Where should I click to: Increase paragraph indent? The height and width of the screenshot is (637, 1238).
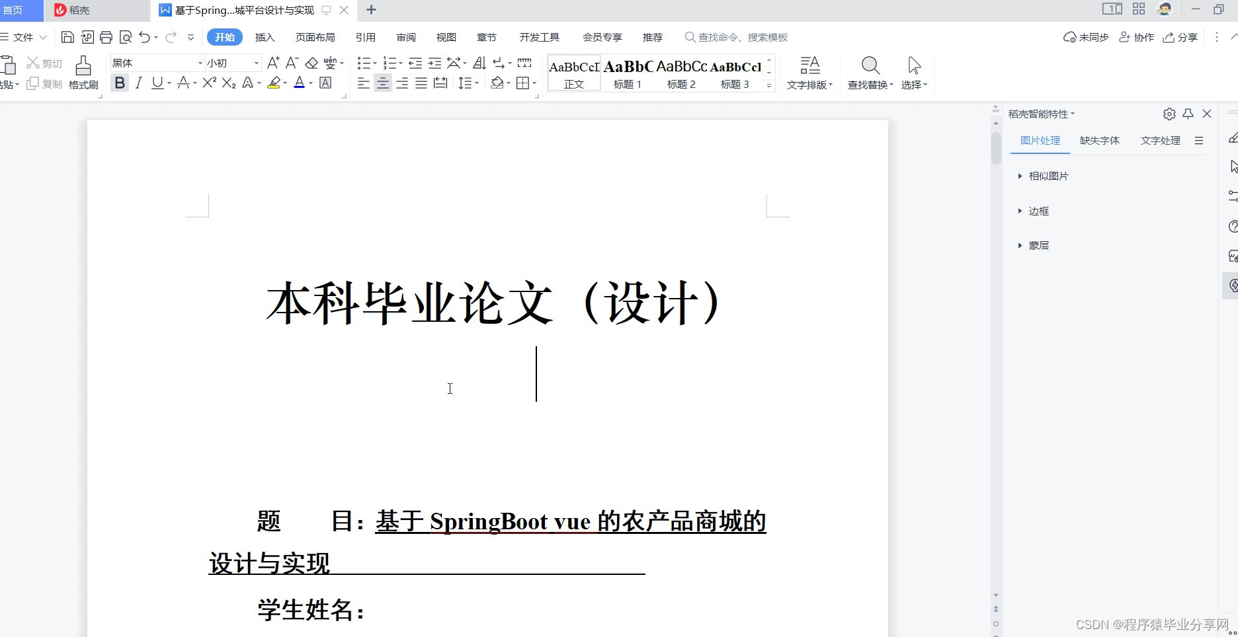pyautogui.click(x=434, y=63)
